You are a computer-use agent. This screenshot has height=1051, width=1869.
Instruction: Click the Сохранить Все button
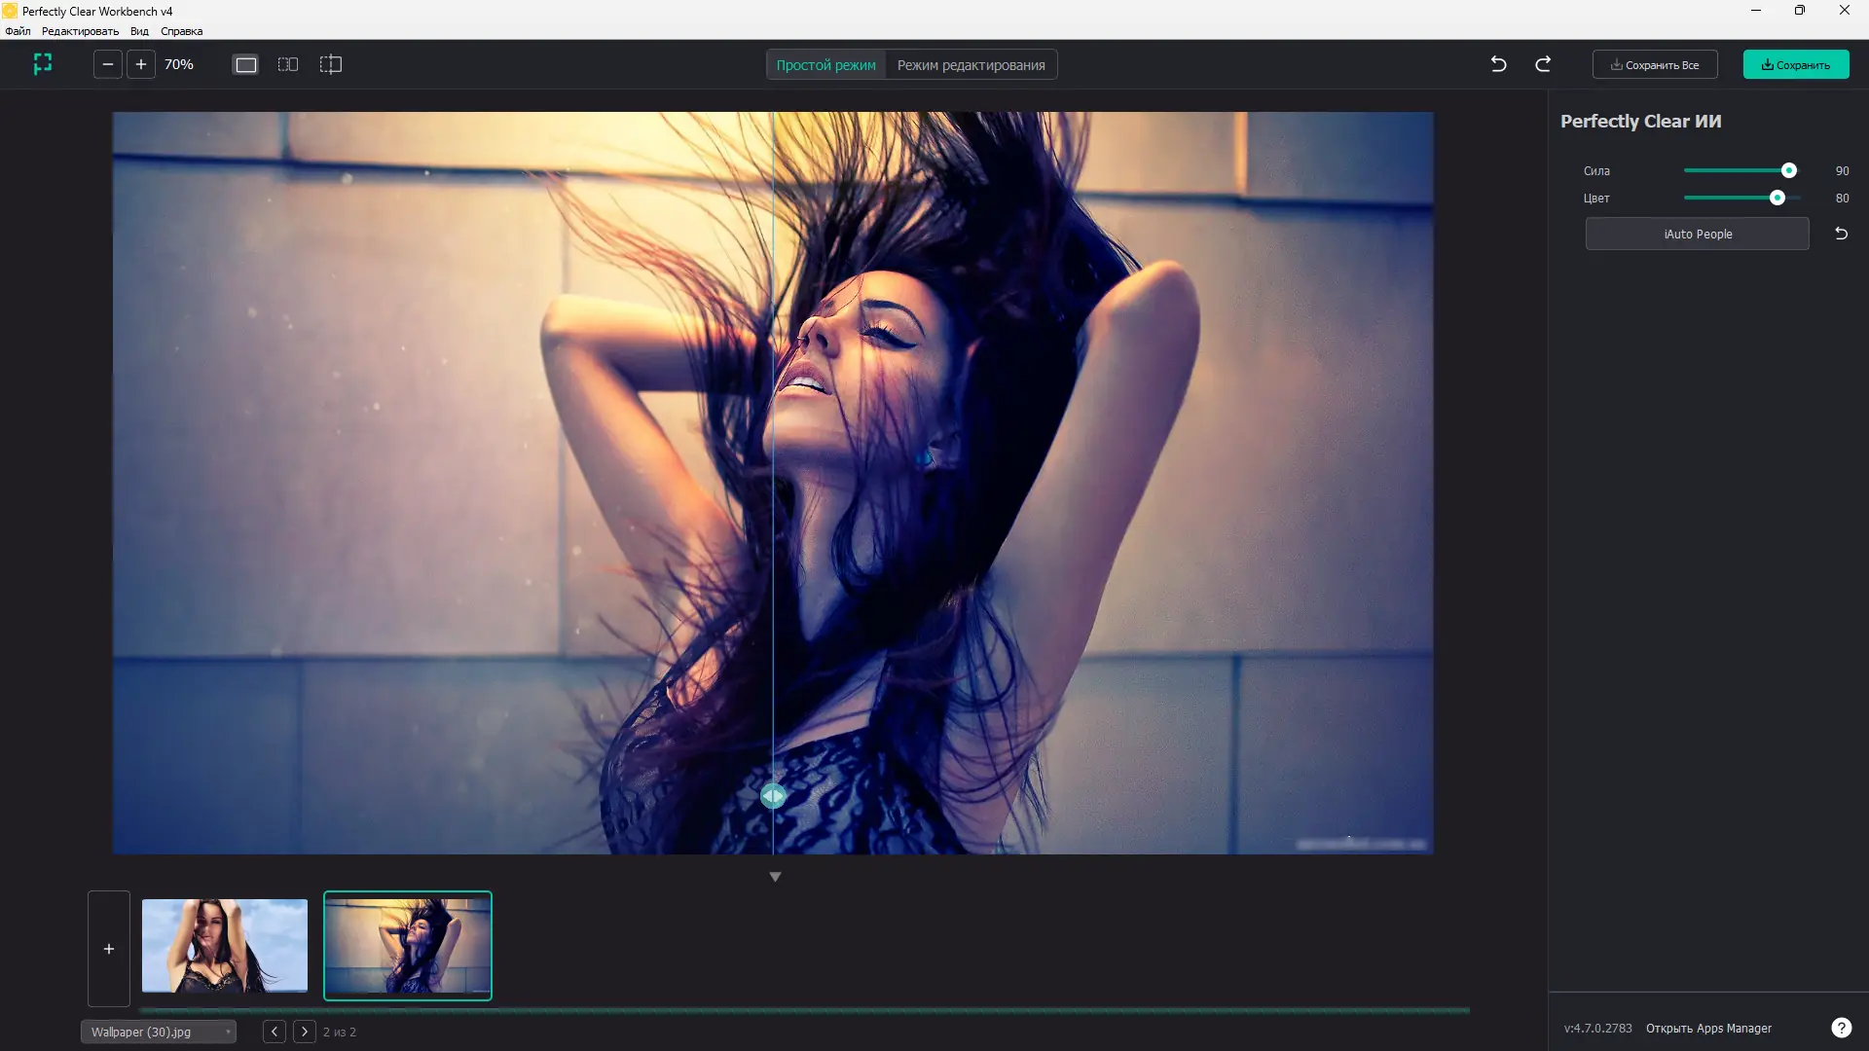coord(1655,65)
